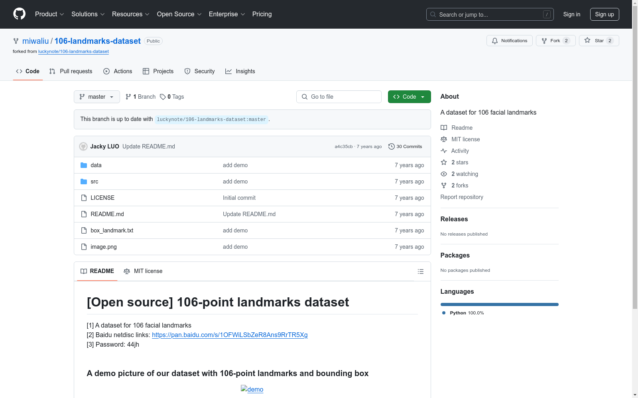Image resolution: width=638 pixels, height=398 pixels.
Task: Open the Product dropdown menu
Action: 49,14
